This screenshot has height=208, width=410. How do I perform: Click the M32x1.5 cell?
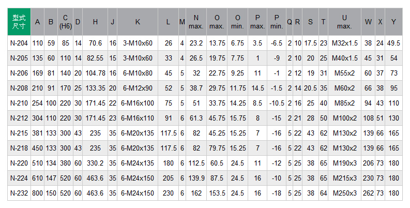pyautogui.click(x=344, y=43)
